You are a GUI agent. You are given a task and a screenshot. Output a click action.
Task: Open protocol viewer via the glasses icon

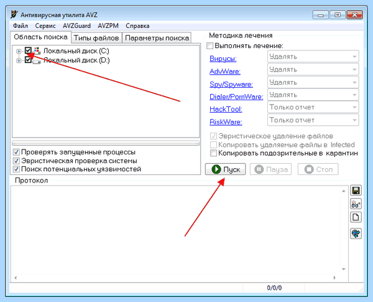coord(356,204)
